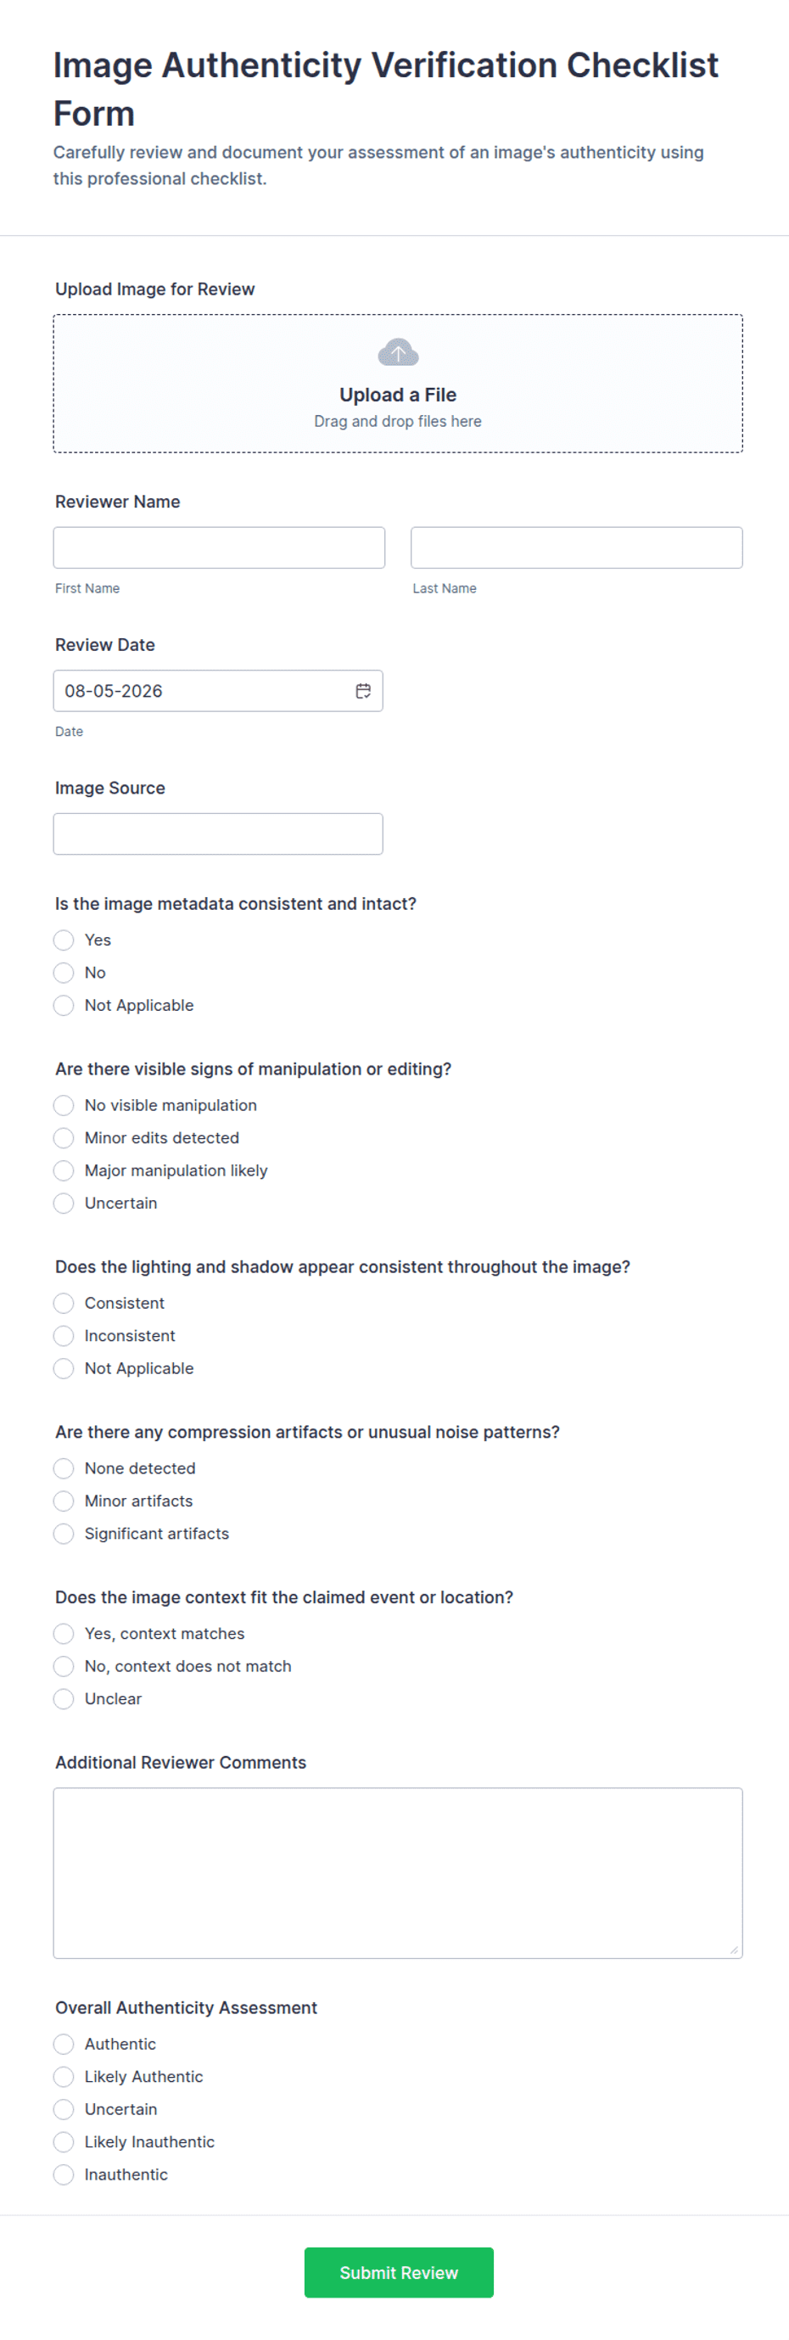The height and width of the screenshot is (2340, 789).
Task: Select Unclear for image context
Action: 64,1699
